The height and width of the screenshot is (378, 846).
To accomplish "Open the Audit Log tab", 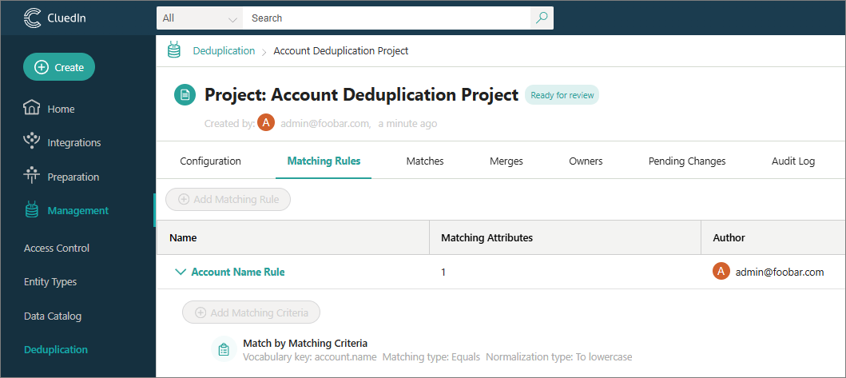I will coord(793,161).
